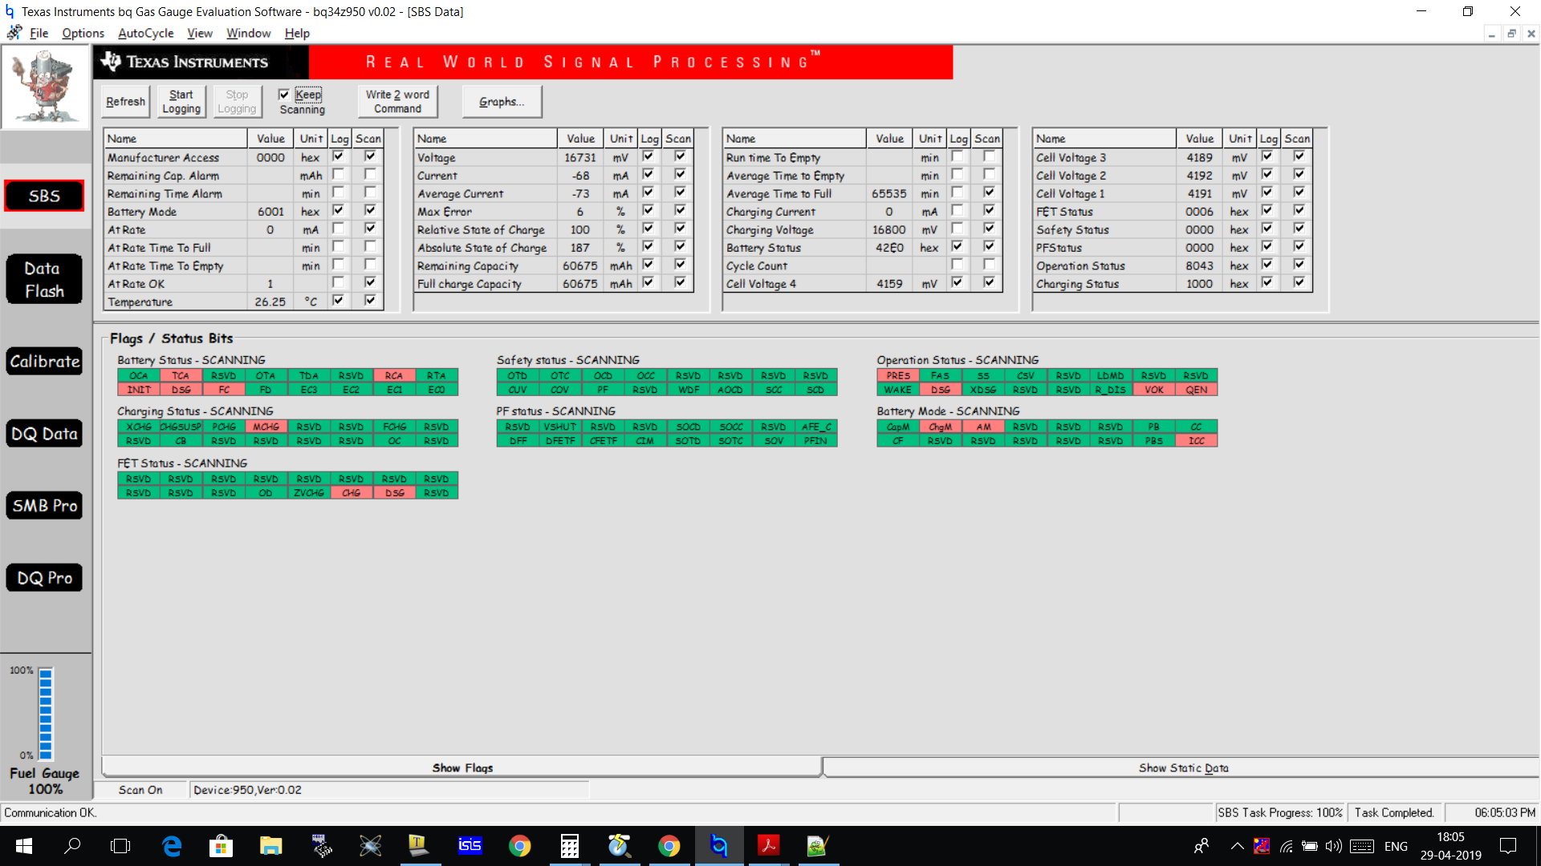
Task: Click the Voltage value 16731
Action: click(x=580, y=157)
